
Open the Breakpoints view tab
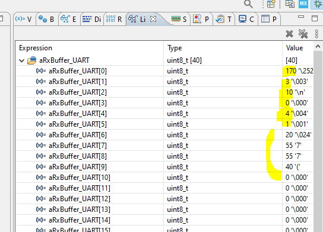click(46, 19)
